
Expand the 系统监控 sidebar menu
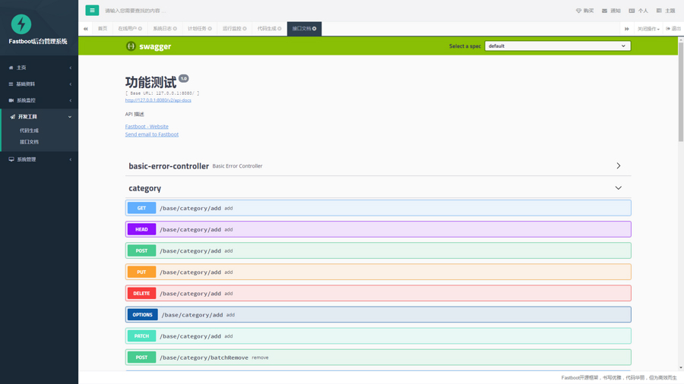(39, 100)
